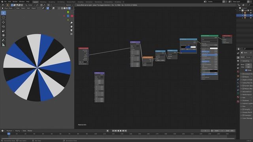Open the Texture properties tab icon
This screenshot has height=142, width=253.
tap(238, 101)
